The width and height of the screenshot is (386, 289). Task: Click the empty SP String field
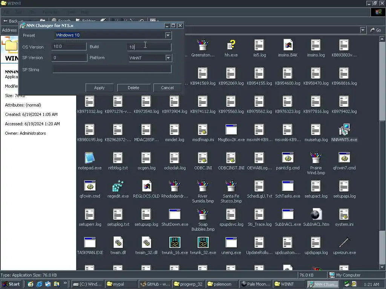point(112,69)
